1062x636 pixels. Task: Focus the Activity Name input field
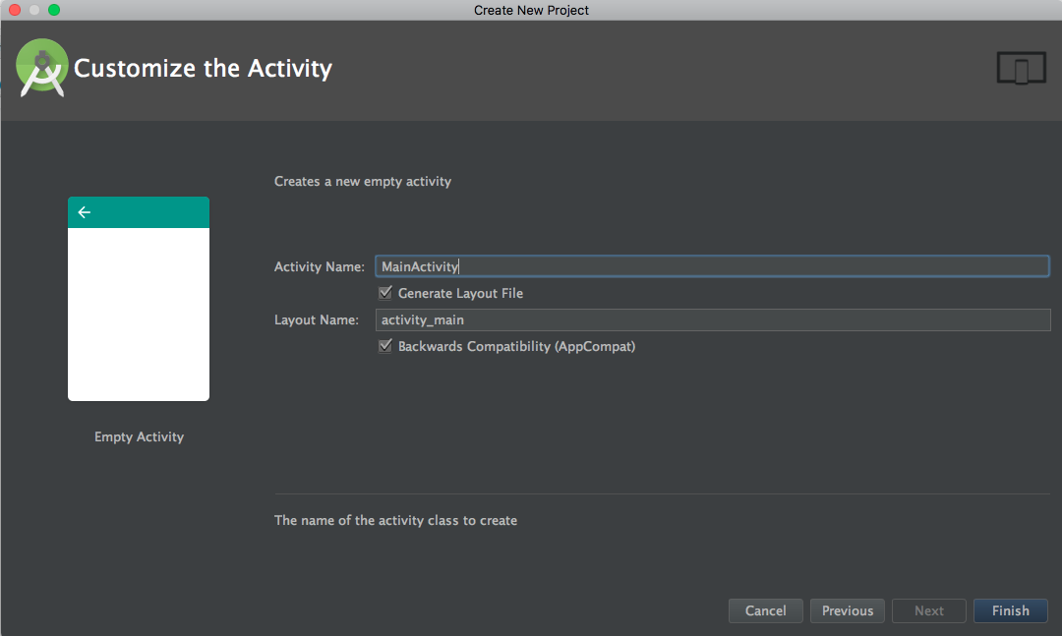click(x=713, y=266)
